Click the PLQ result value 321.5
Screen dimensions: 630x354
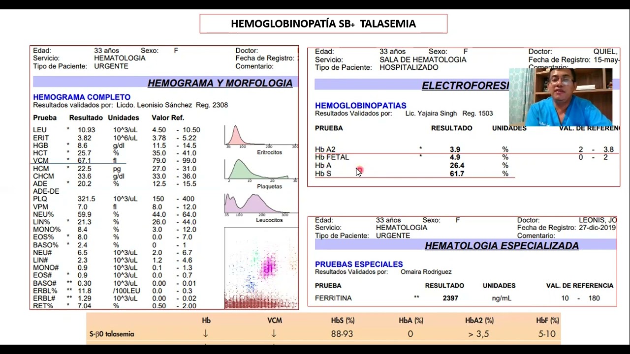86,199
